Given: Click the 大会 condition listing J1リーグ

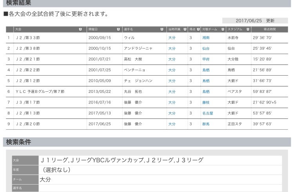Looking at the screenshot, I should (160, 160).
